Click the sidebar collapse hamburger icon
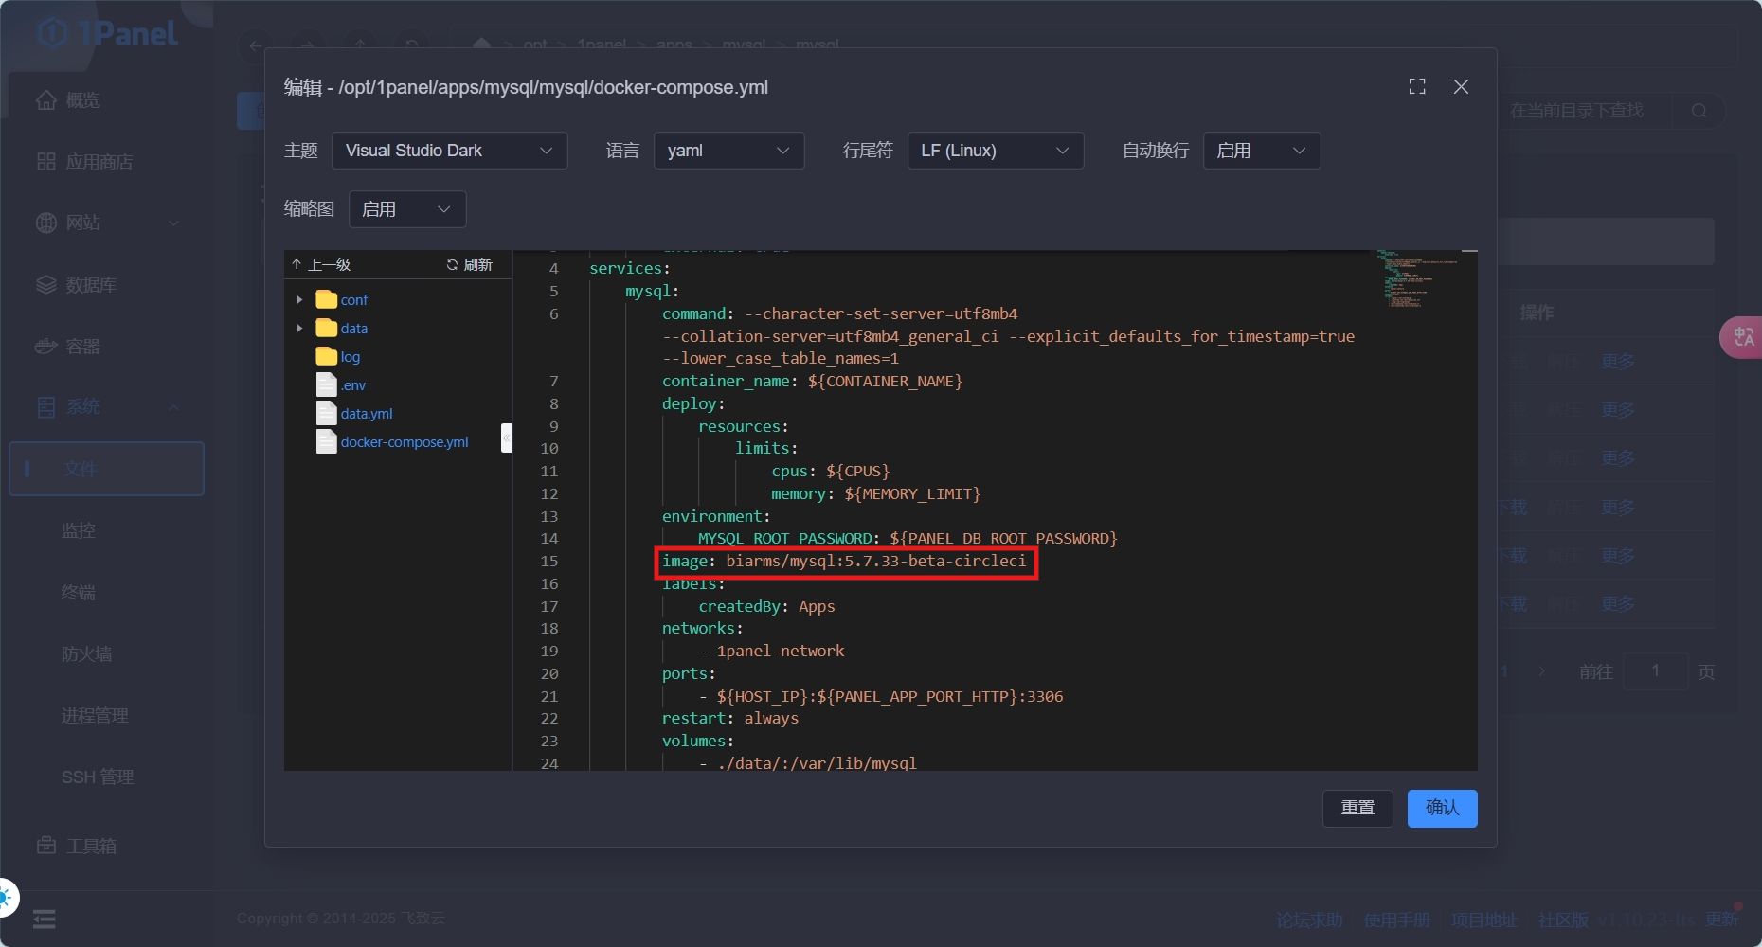Image resolution: width=1762 pixels, height=947 pixels. tap(45, 919)
